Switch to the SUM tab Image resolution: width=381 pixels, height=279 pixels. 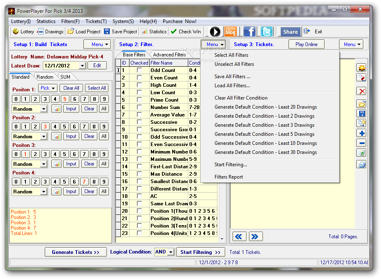(x=65, y=77)
